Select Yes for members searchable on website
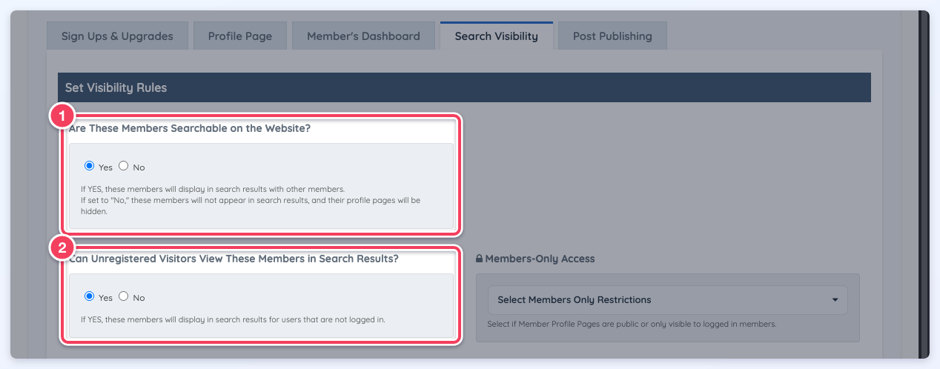940x369 pixels. coord(90,166)
